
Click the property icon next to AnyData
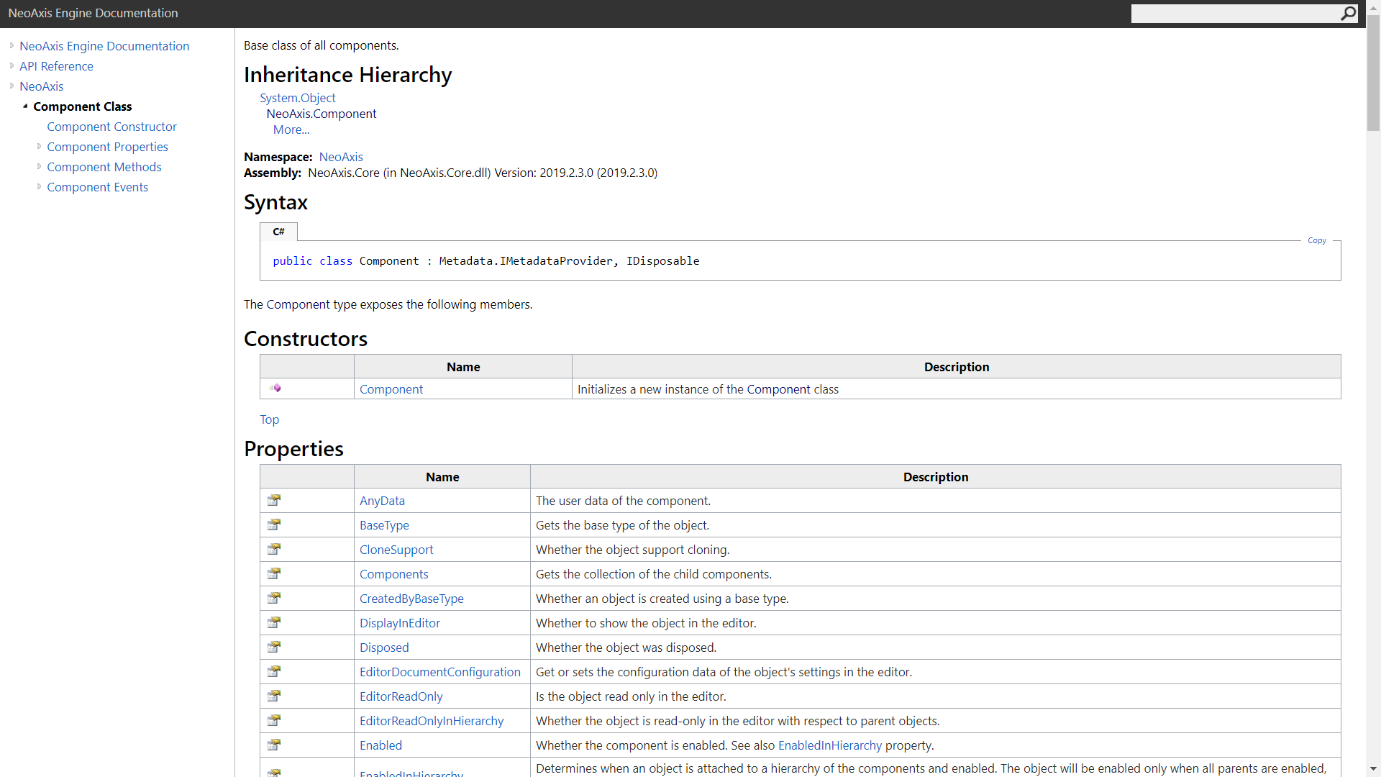pos(274,500)
